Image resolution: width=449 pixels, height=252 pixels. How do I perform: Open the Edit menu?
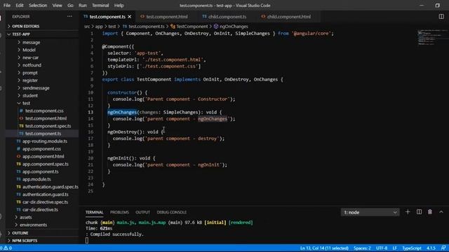20,6
